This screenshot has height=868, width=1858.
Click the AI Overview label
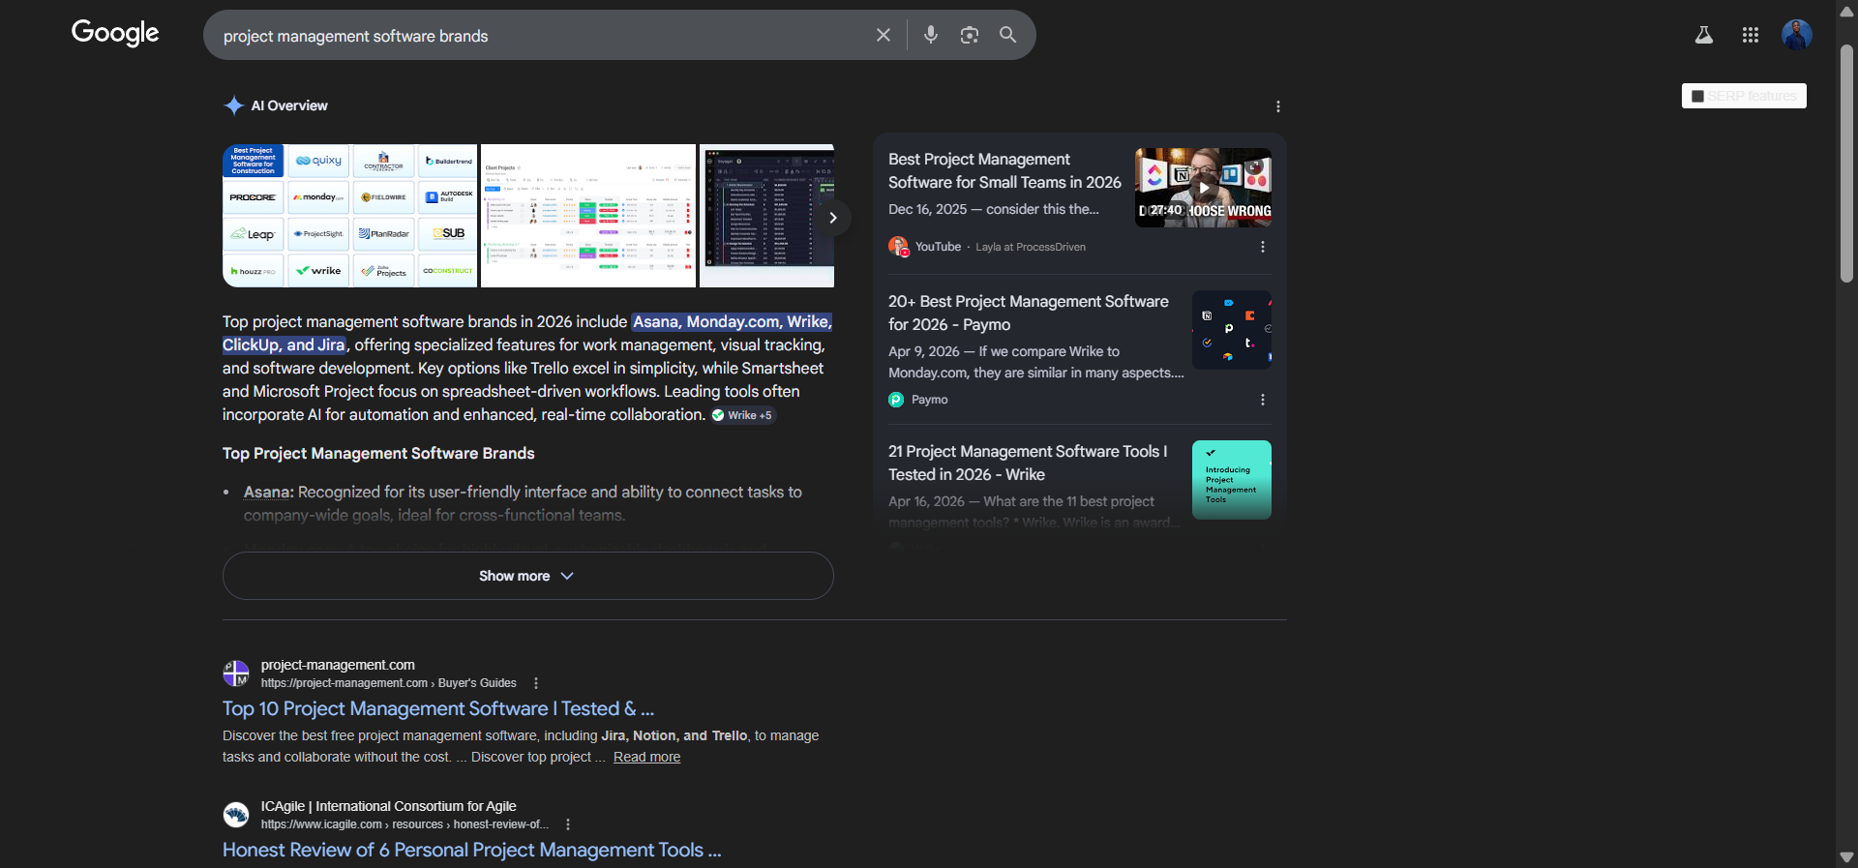(289, 105)
